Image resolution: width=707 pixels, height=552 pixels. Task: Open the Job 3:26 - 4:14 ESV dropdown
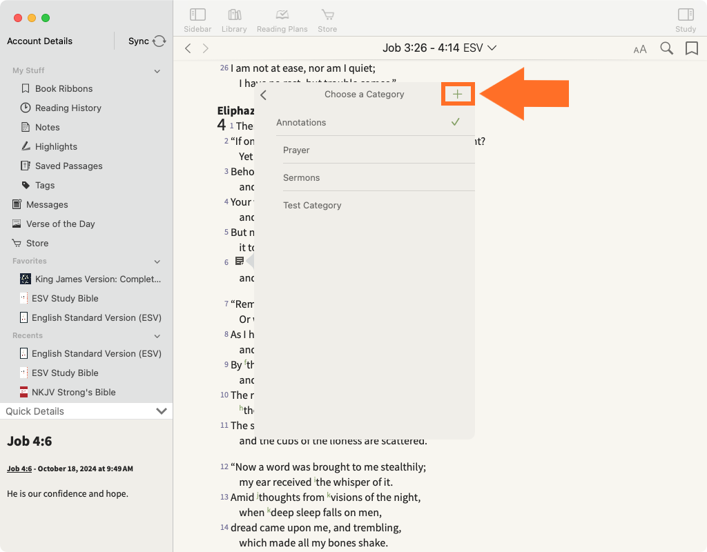(x=440, y=48)
